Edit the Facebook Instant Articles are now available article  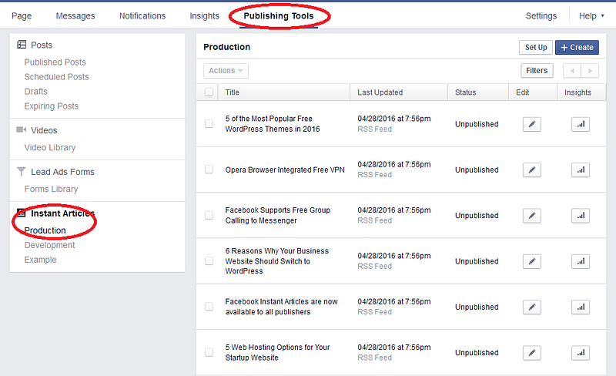(531, 307)
